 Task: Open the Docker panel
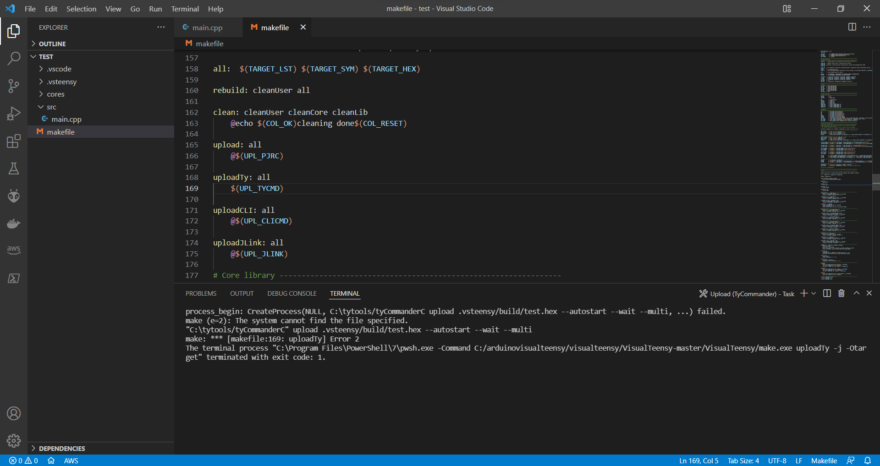(14, 223)
